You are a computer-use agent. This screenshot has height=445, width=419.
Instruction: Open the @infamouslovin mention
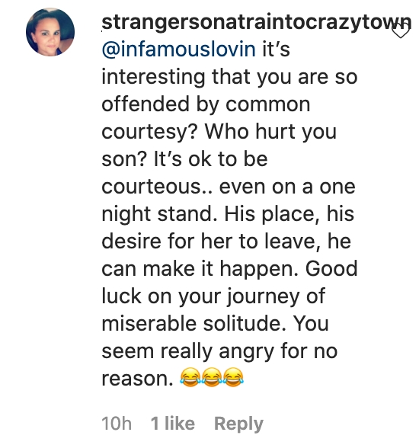179,49
